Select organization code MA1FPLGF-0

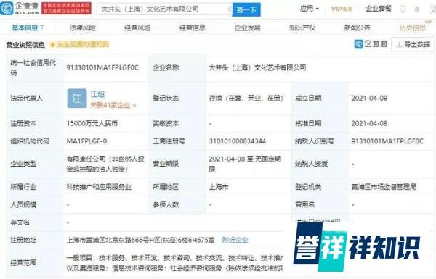[86, 141]
